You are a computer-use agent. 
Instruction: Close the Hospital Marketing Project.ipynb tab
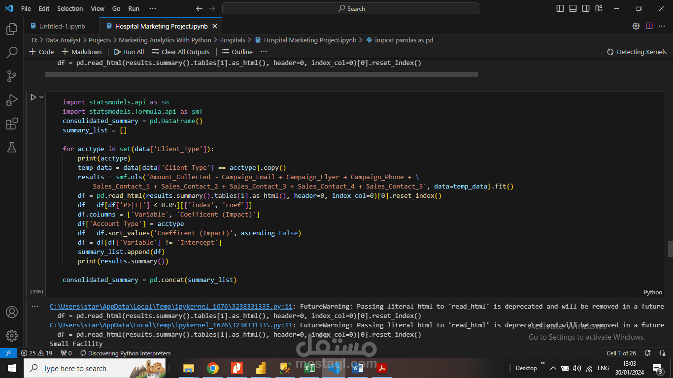(215, 26)
